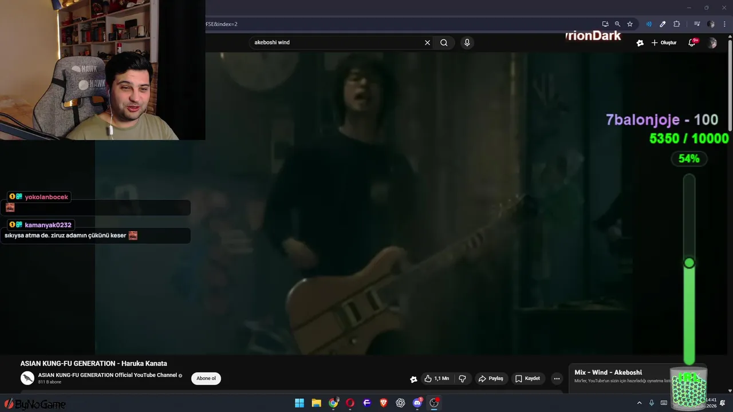Screen dimensions: 733x412
Task: Click the Mix - Wind - Akeboshi playlist header
Action: pos(608,373)
